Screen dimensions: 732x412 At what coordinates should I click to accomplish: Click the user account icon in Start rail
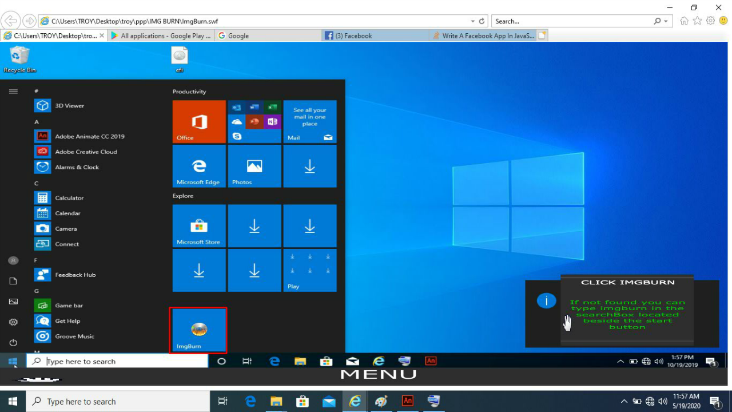coord(13,260)
